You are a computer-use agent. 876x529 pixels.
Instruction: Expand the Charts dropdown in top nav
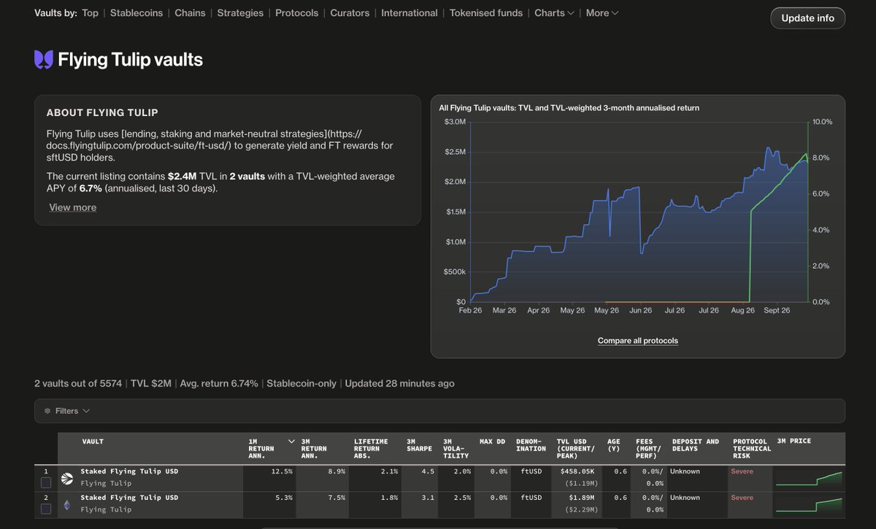click(x=554, y=13)
